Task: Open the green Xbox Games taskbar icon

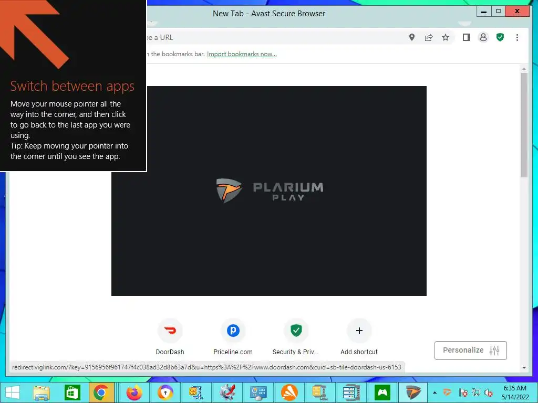Action: click(x=382, y=393)
